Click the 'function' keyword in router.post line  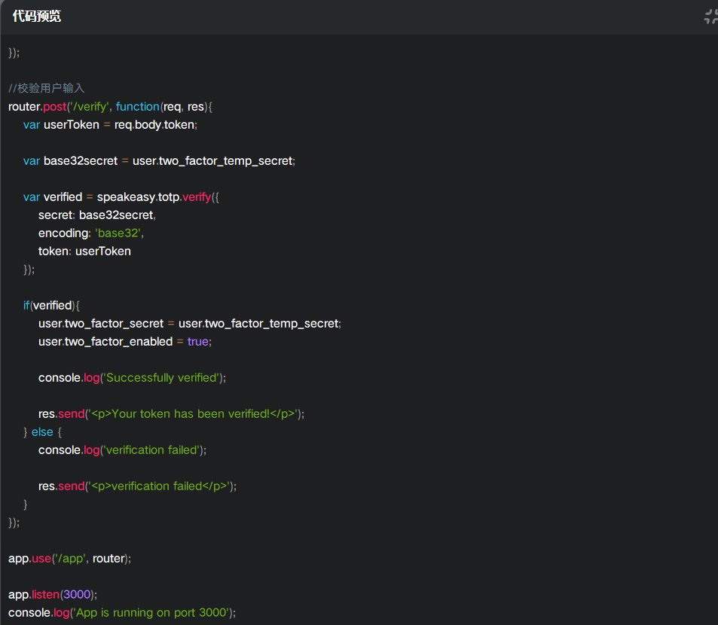pos(137,107)
